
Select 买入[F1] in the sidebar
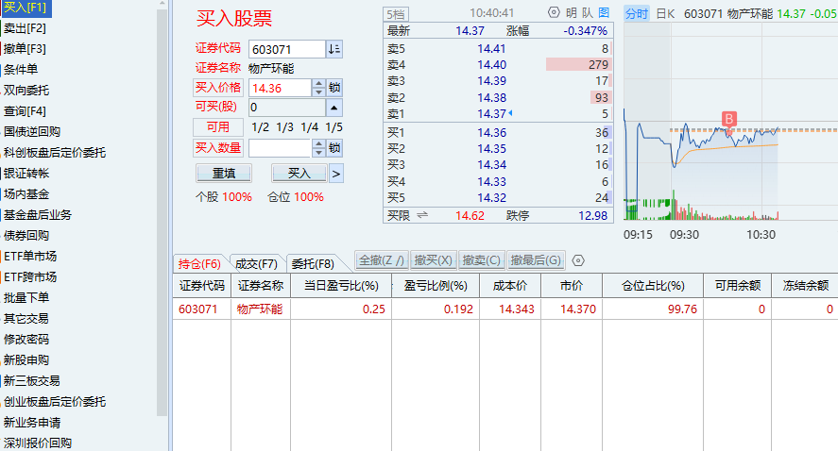click(26, 8)
